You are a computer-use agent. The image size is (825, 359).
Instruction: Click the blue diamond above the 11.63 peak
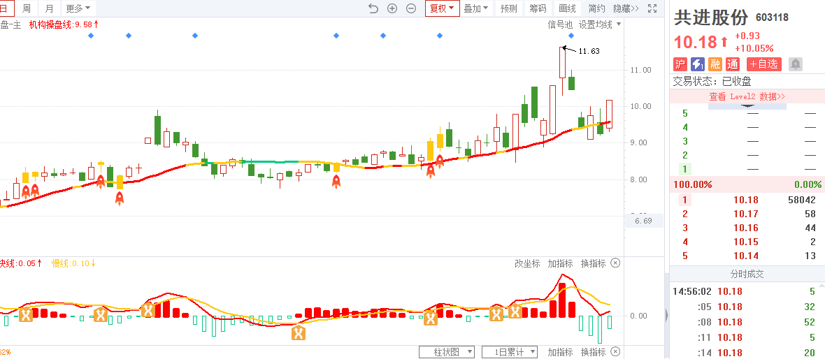click(x=571, y=35)
